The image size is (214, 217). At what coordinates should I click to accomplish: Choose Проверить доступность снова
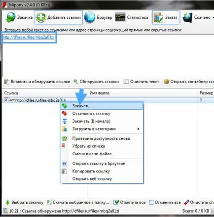click(102, 138)
